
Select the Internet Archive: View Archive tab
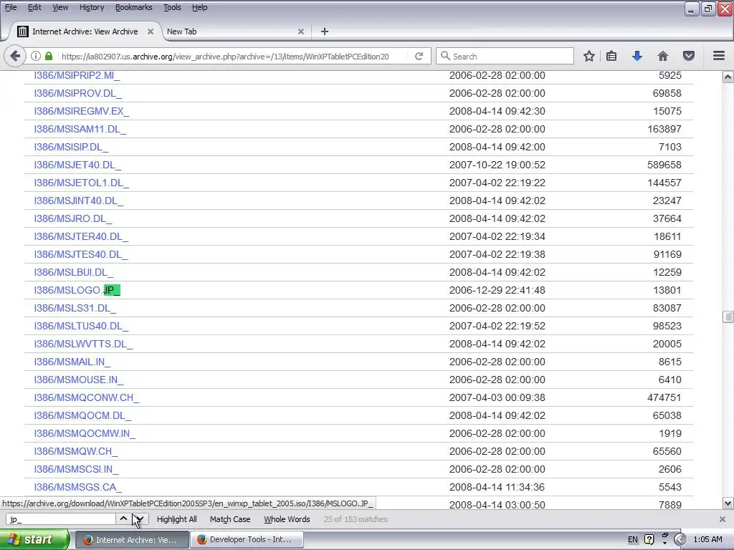[85, 32]
